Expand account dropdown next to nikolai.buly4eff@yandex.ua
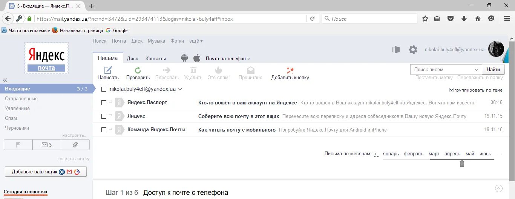 tap(180, 89)
